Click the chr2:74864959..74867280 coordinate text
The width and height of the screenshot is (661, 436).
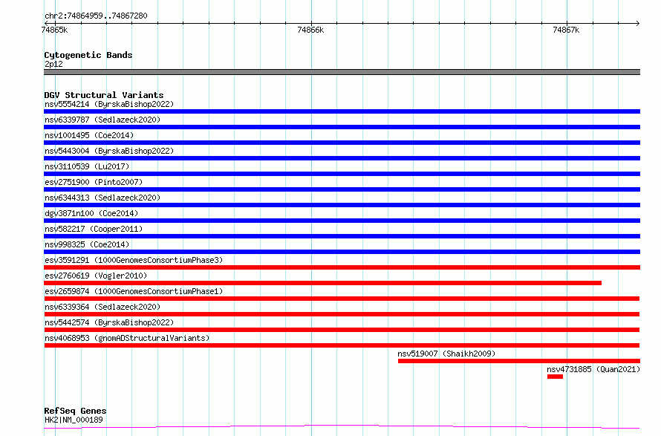pos(96,16)
